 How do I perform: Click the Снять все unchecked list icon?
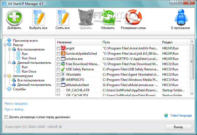63,17
